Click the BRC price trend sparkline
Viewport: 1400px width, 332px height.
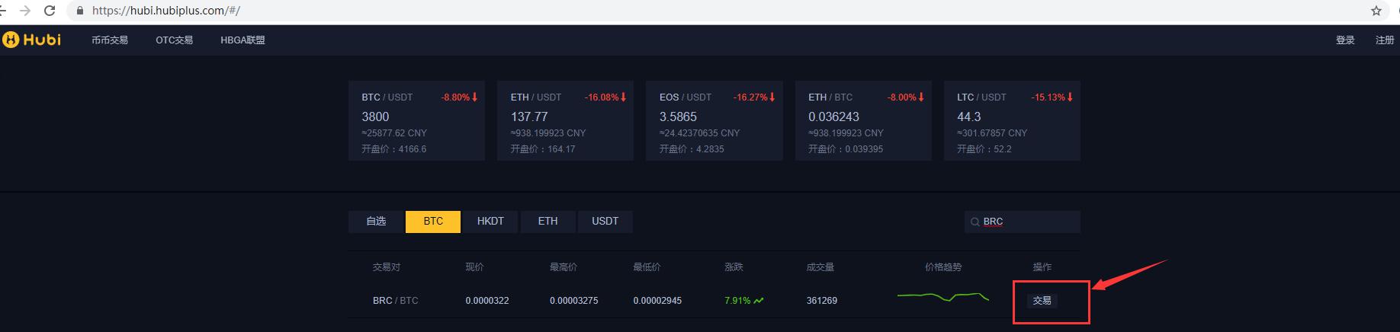[943, 296]
